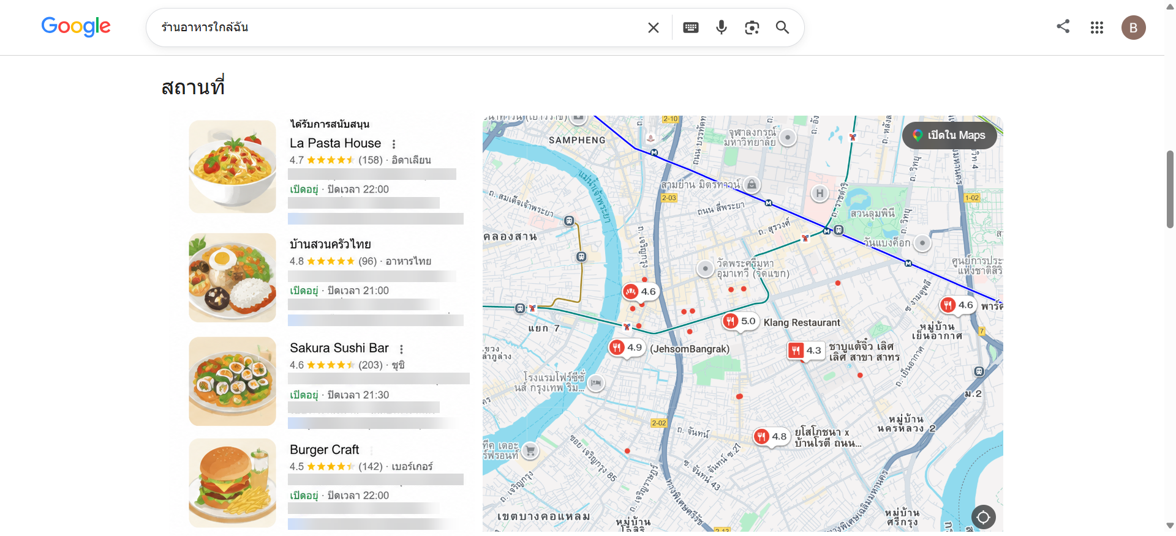1176x536 pixels.
Task: Open La Pasta House listing
Action: point(335,143)
